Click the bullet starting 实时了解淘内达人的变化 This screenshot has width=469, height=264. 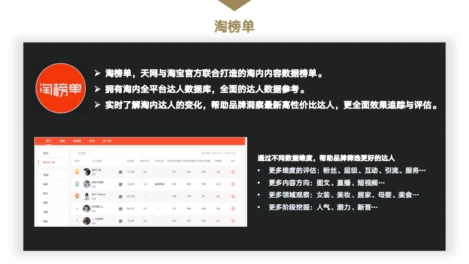(x=271, y=105)
